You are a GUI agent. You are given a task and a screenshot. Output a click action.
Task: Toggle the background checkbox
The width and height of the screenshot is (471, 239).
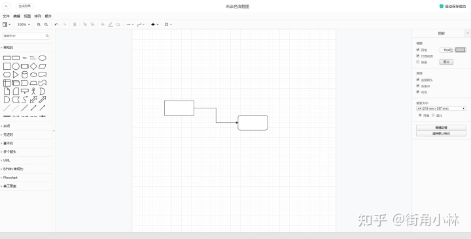(x=418, y=62)
